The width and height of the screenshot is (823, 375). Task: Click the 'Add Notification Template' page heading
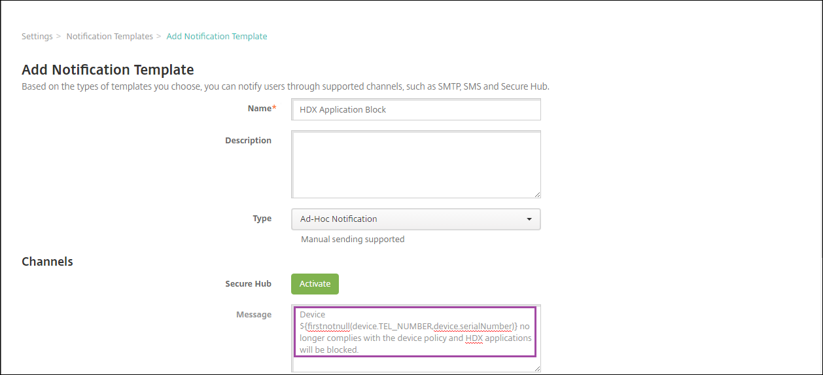click(108, 69)
